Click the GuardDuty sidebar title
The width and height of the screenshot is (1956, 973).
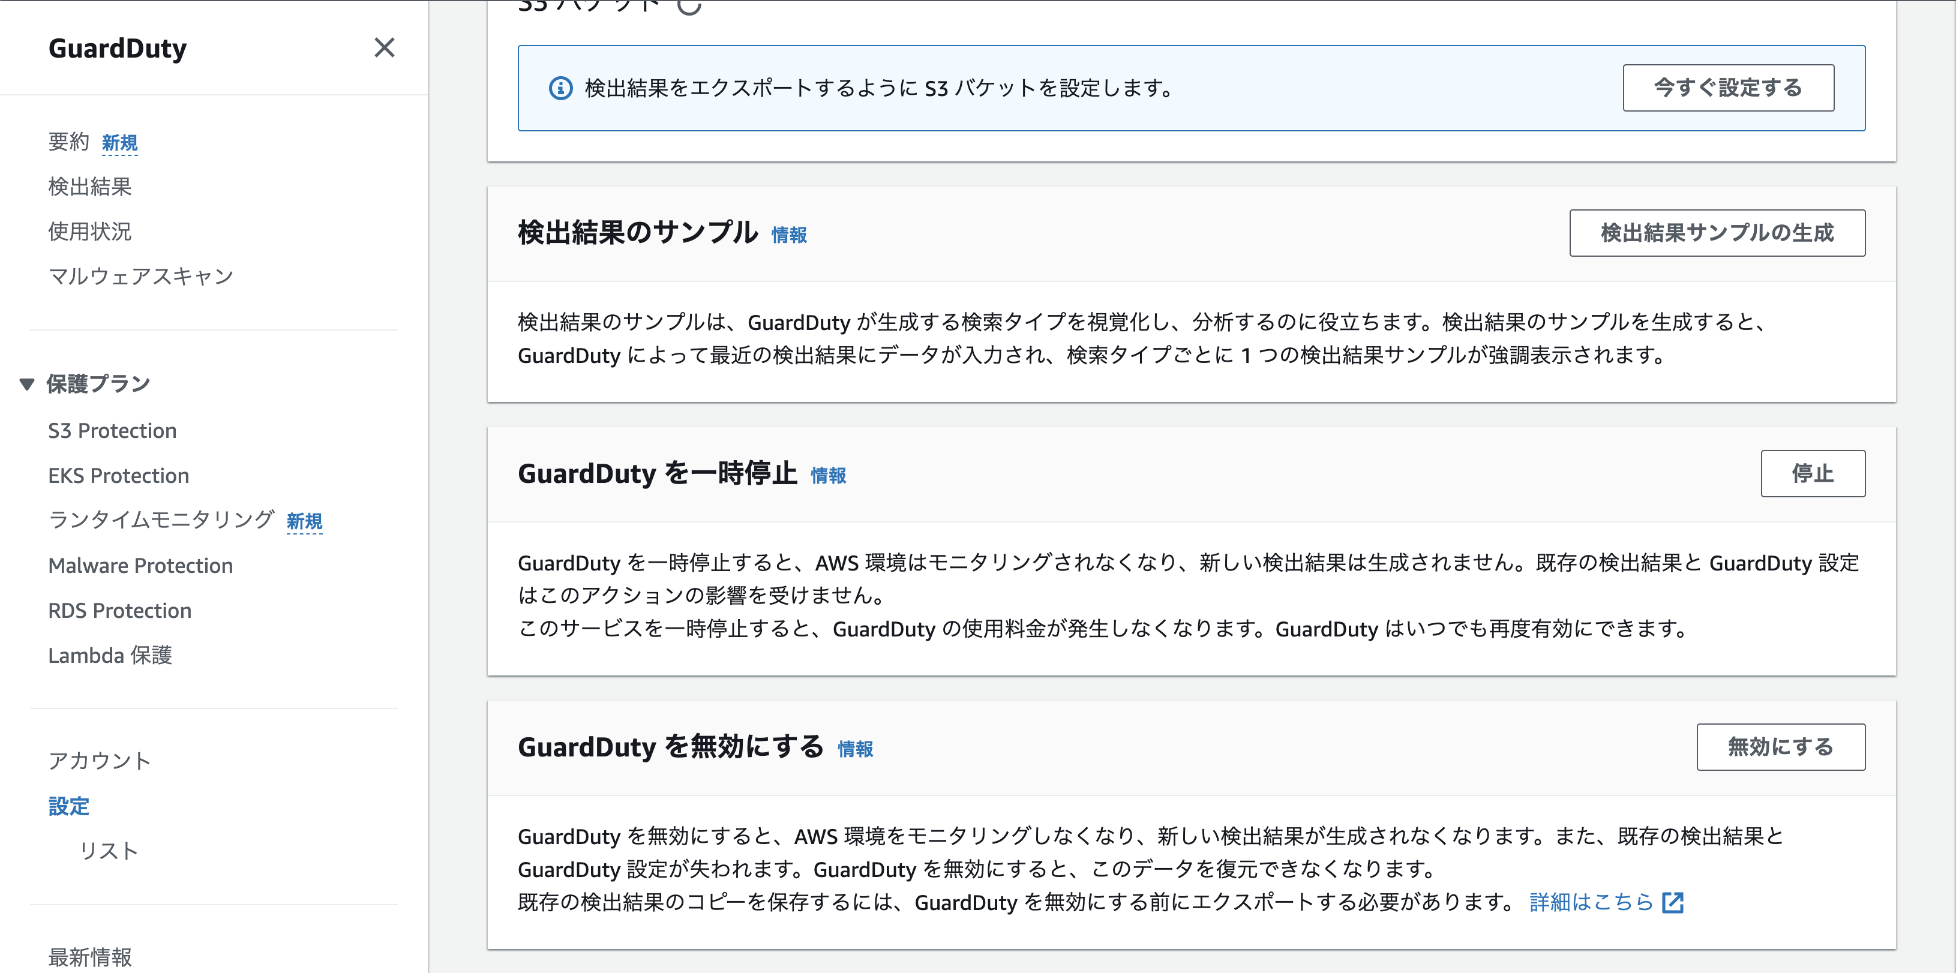(118, 49)
